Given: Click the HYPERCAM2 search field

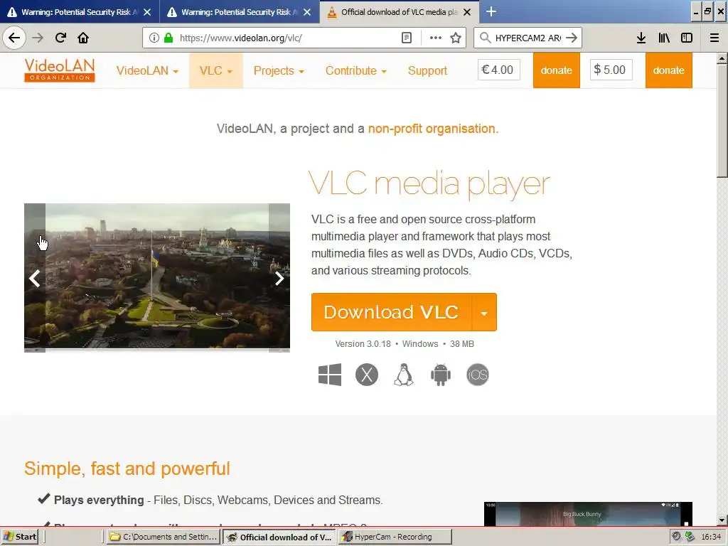Looking at the screenshot, I should pyautogui.click(x=528, y=38).
